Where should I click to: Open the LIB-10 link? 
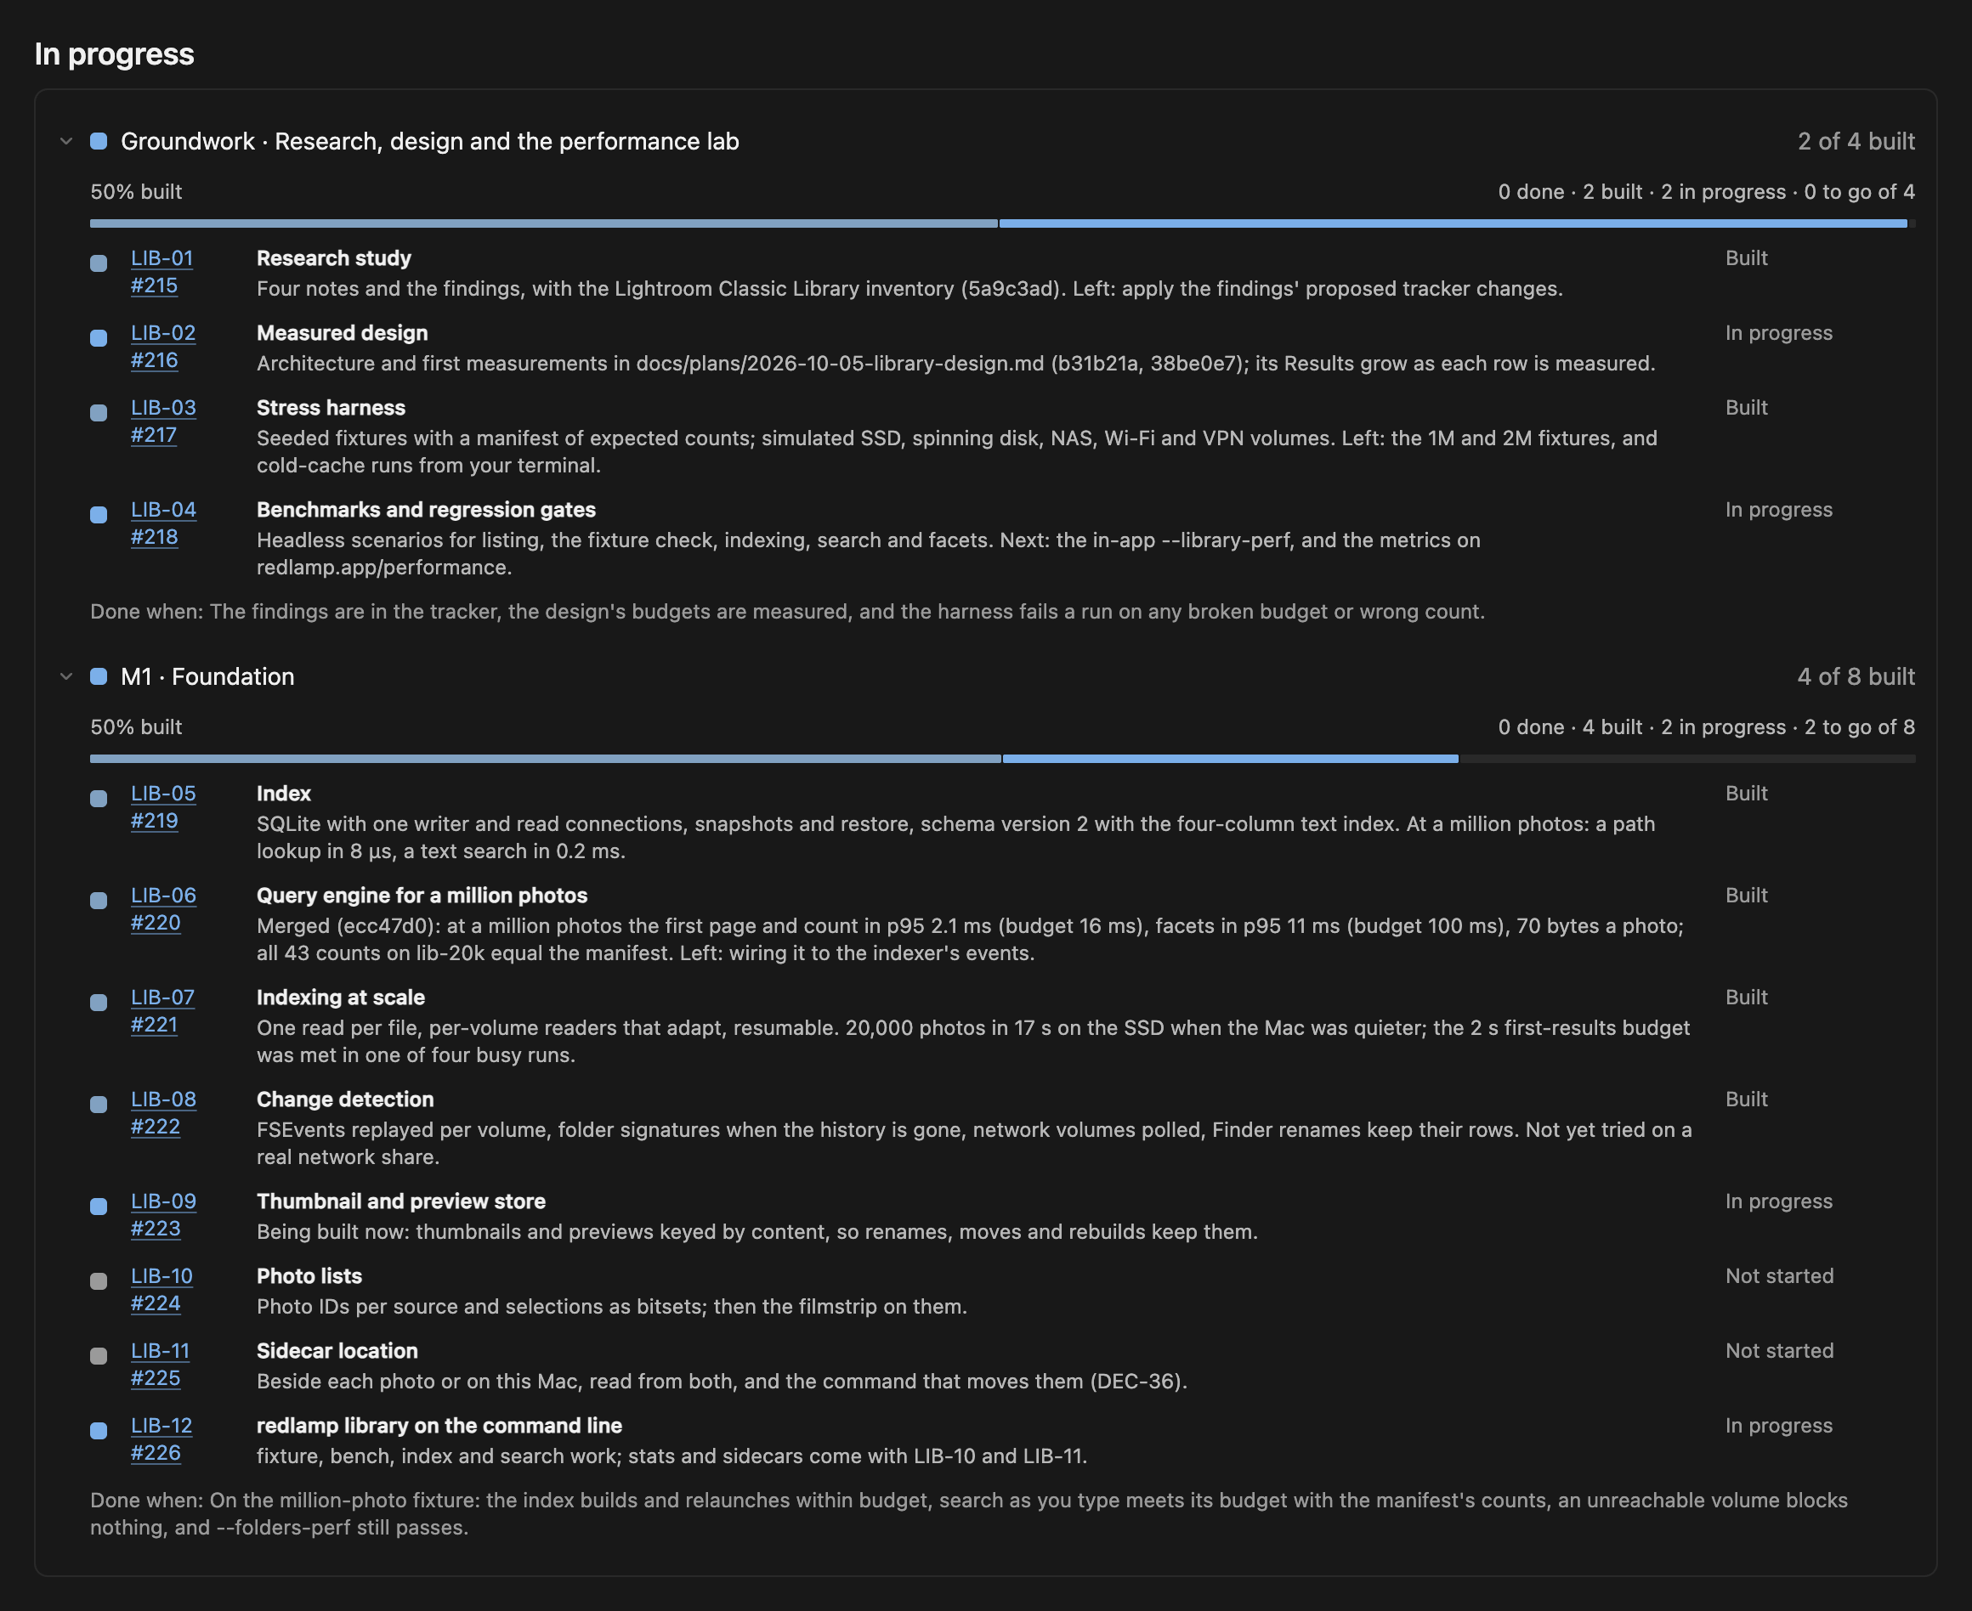[161, 1276]
